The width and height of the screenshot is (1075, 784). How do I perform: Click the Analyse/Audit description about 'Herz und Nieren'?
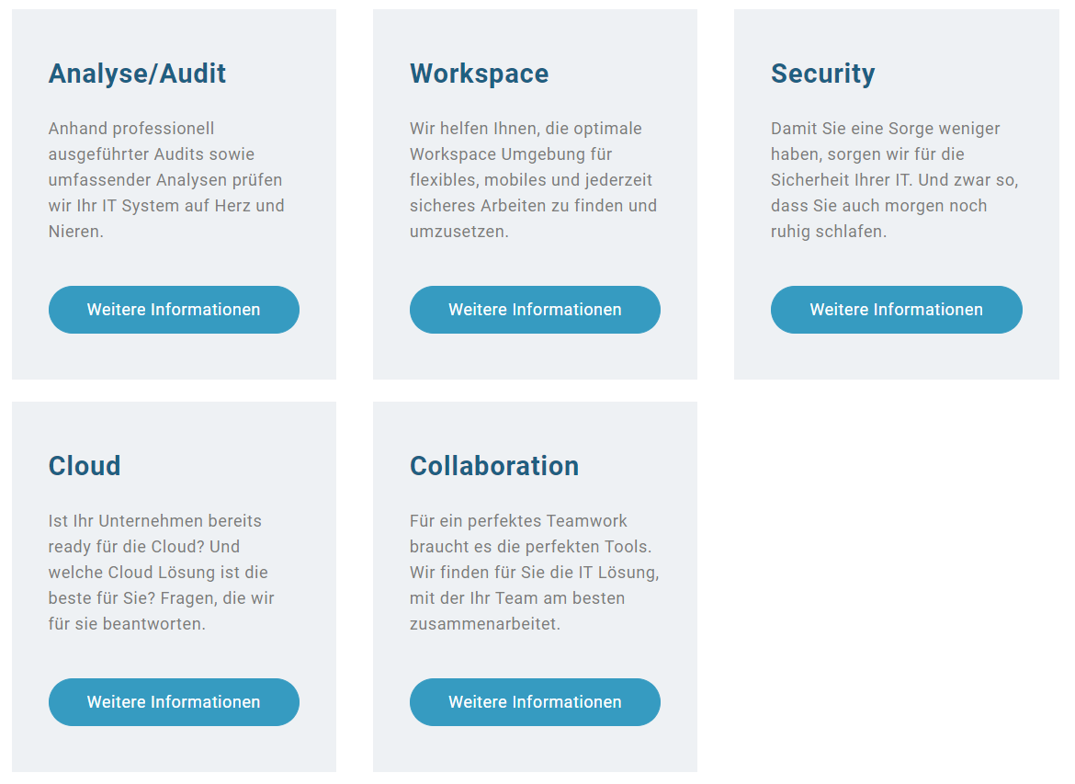click(x=165, y=180)
